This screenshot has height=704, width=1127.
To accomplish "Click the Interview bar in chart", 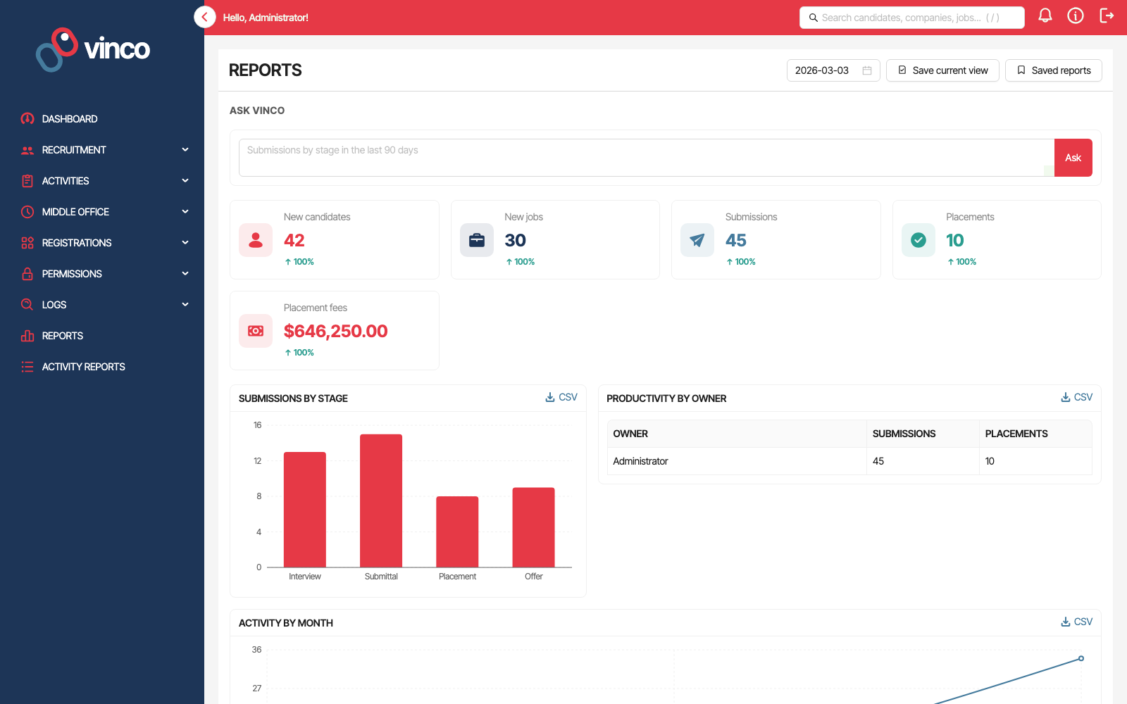I will coord(305,510).
